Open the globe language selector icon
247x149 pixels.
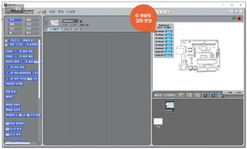tap(39, 11)
